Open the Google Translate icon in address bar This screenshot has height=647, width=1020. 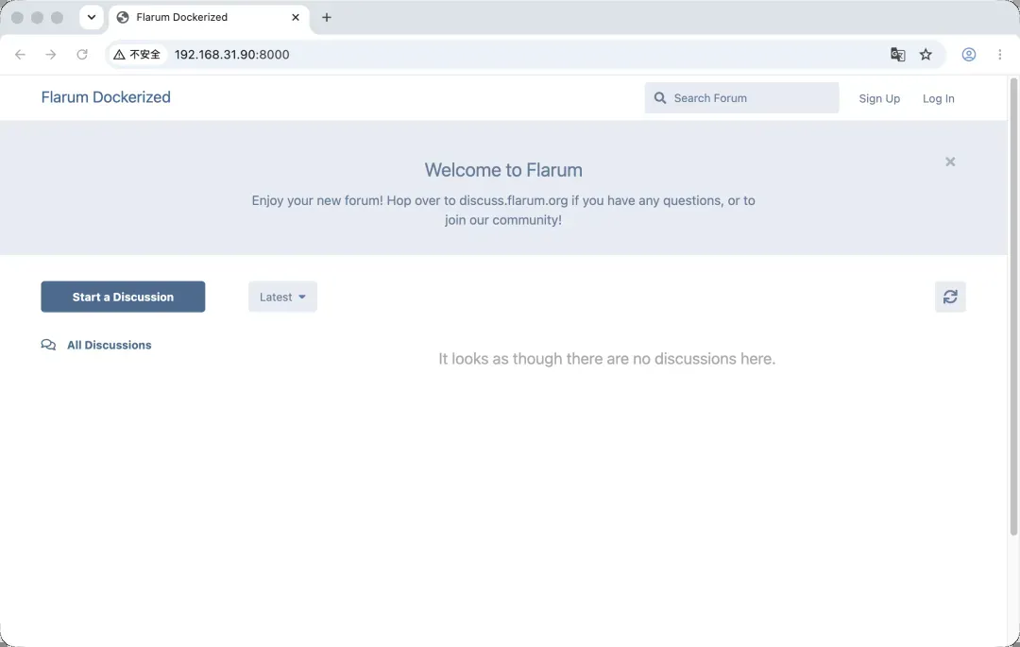898,55
